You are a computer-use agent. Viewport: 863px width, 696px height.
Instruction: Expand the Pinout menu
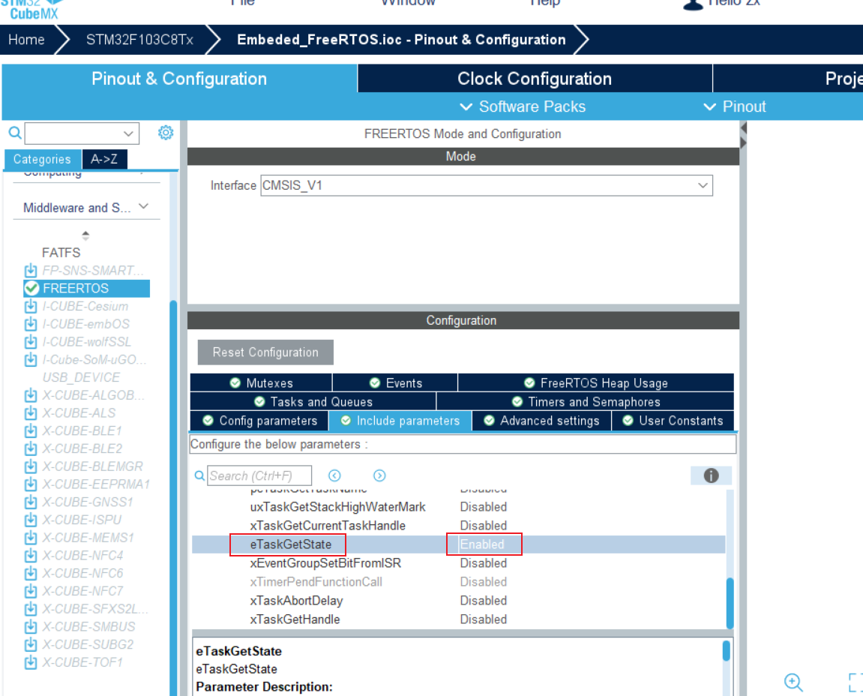(735, 106)
